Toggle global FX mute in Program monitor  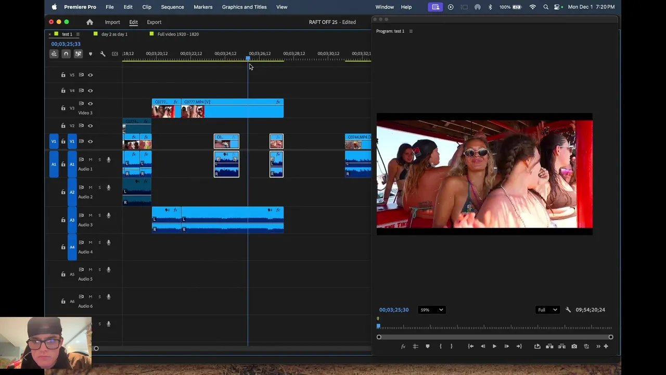point(403,346)
